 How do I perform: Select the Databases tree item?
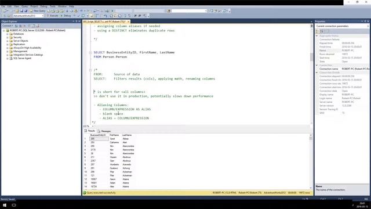click(x=19, y=34)
